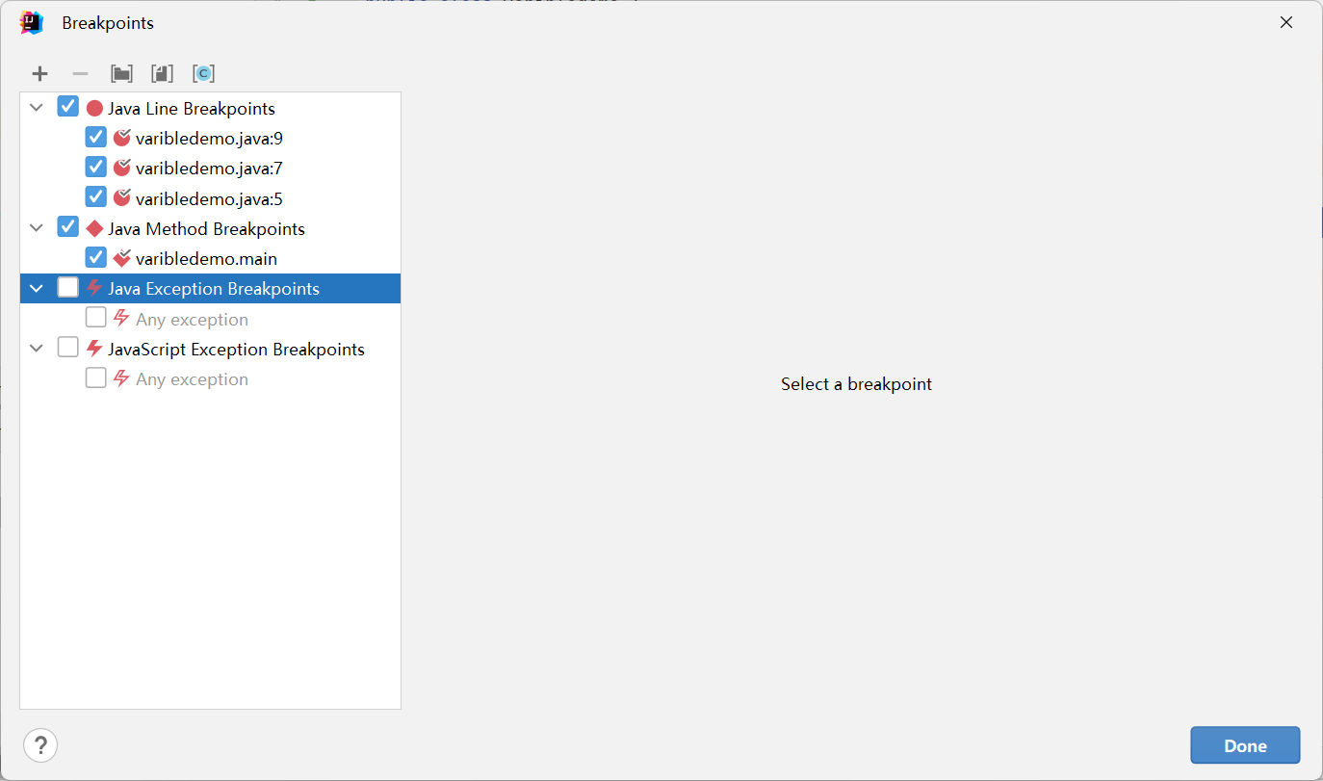Screen dimensions: 1323x781
Task: Add a new breakpoint with the plus icon
Action: [39, 73]
